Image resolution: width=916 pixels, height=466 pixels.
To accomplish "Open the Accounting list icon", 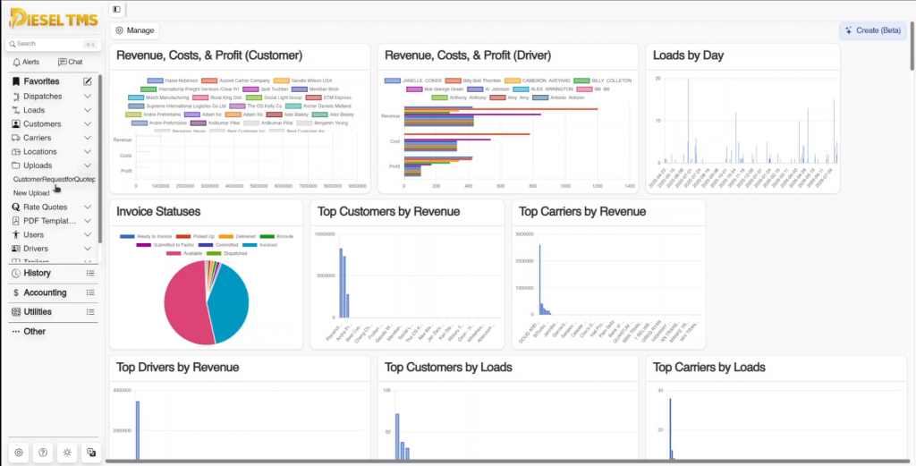I will point(90,292).
